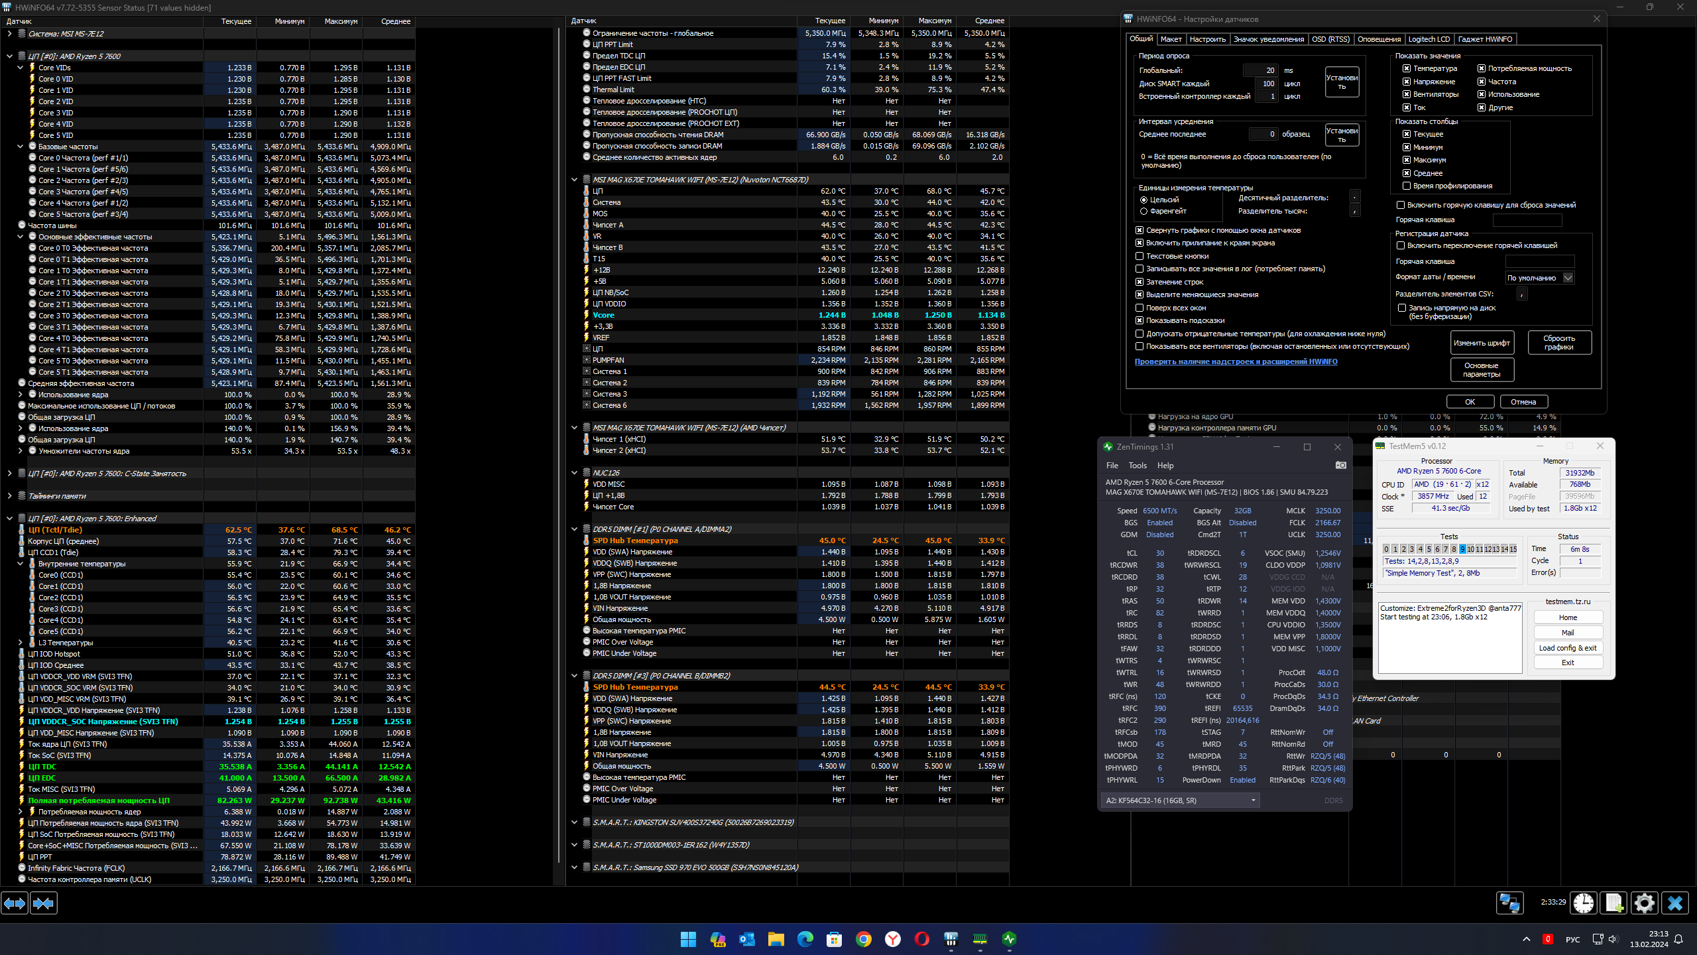Enable Время профилирования column checkbox

(1407, 186)
